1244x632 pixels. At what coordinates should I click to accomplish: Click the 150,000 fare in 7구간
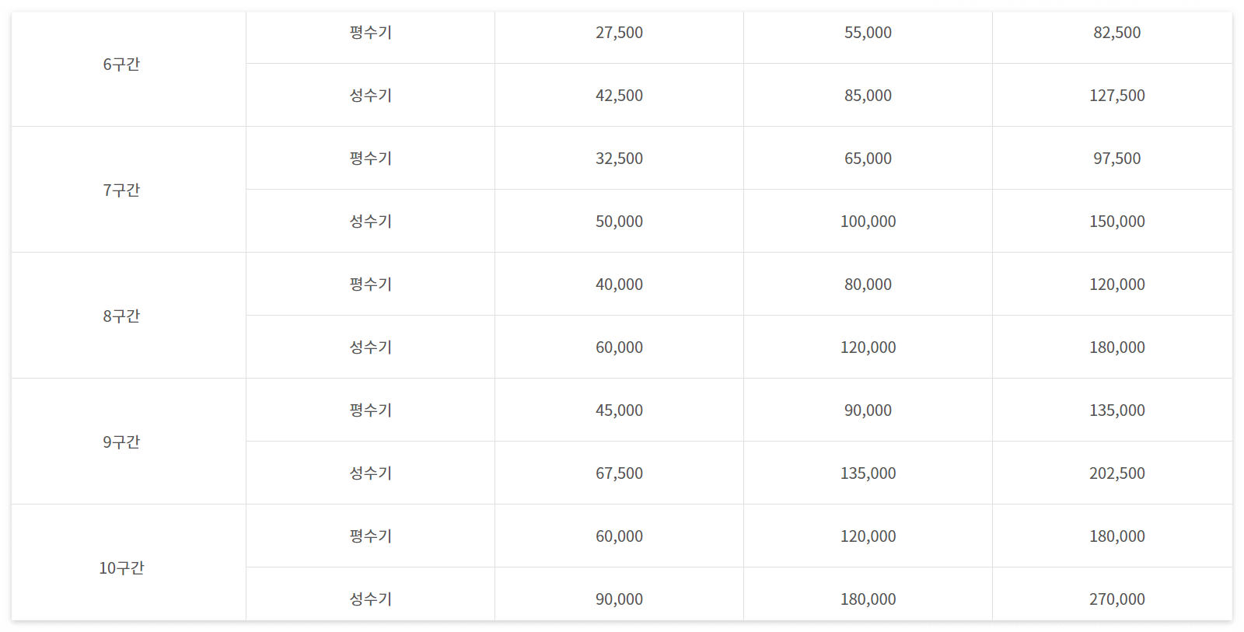coord(1117,222)
